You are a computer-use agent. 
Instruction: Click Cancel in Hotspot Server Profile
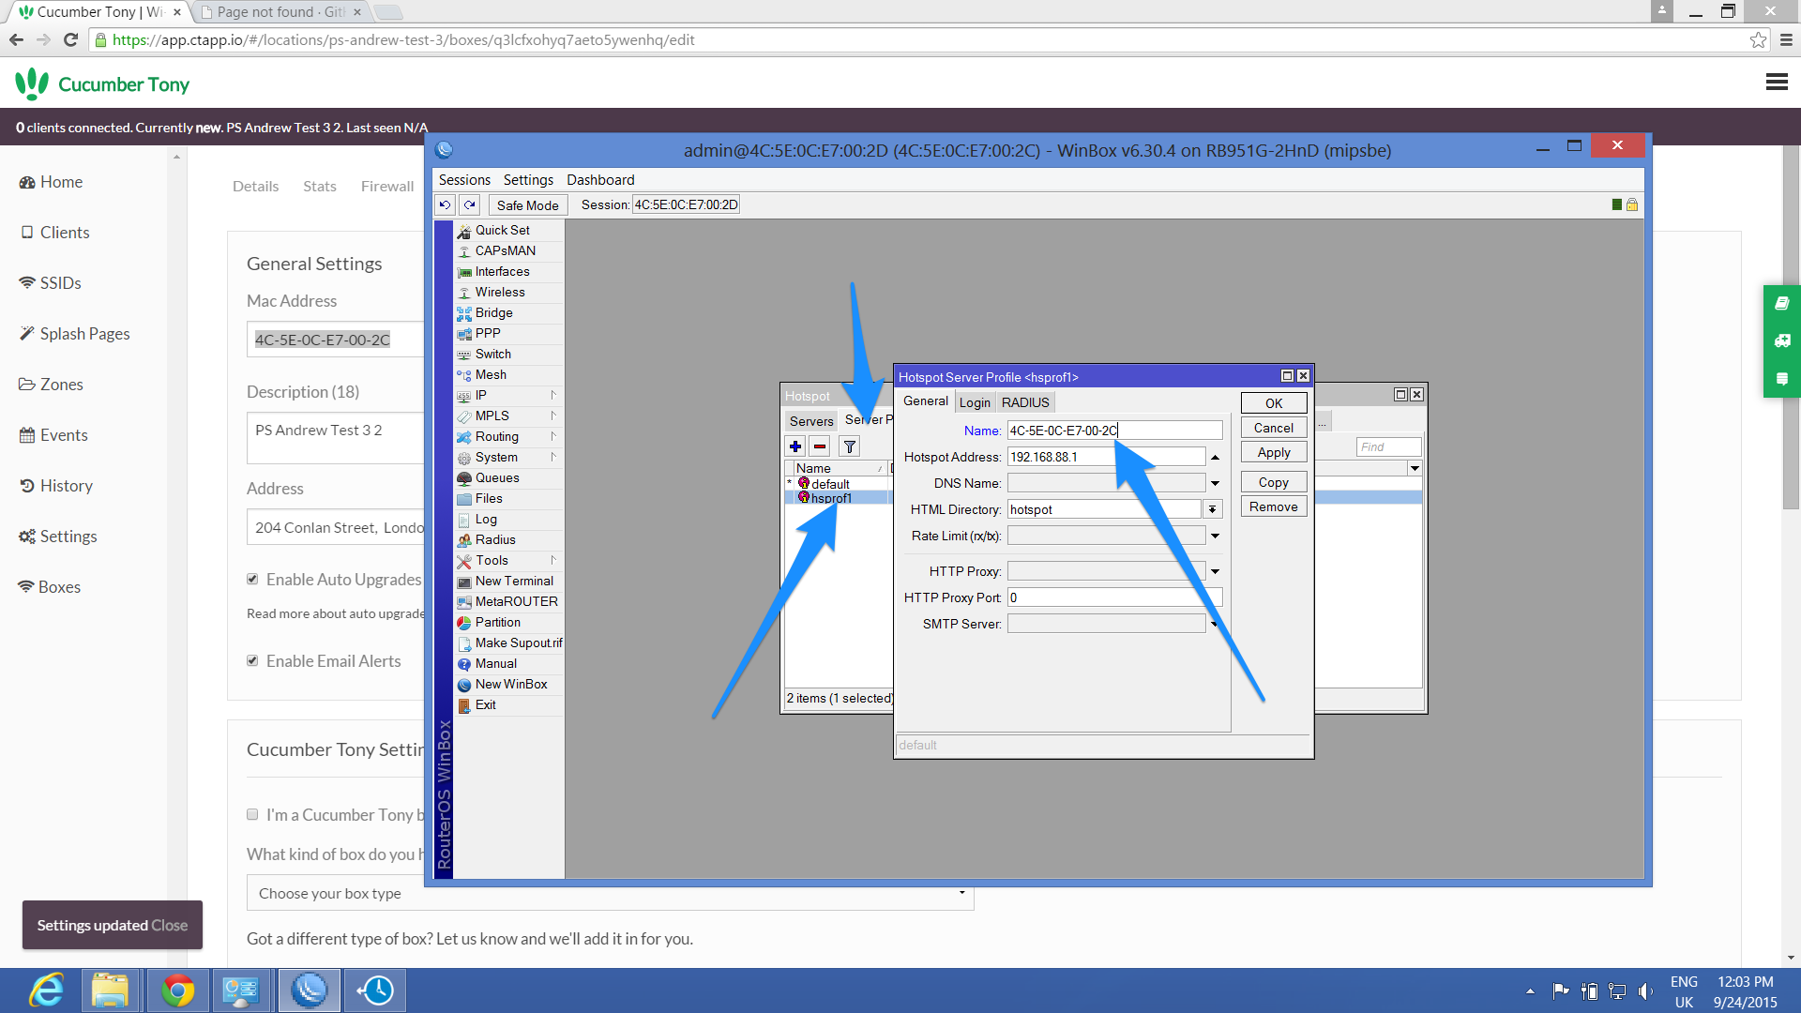[1274, 428]
